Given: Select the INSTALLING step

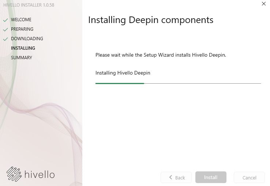Looking at the screenshot, I should coord(23,48).
